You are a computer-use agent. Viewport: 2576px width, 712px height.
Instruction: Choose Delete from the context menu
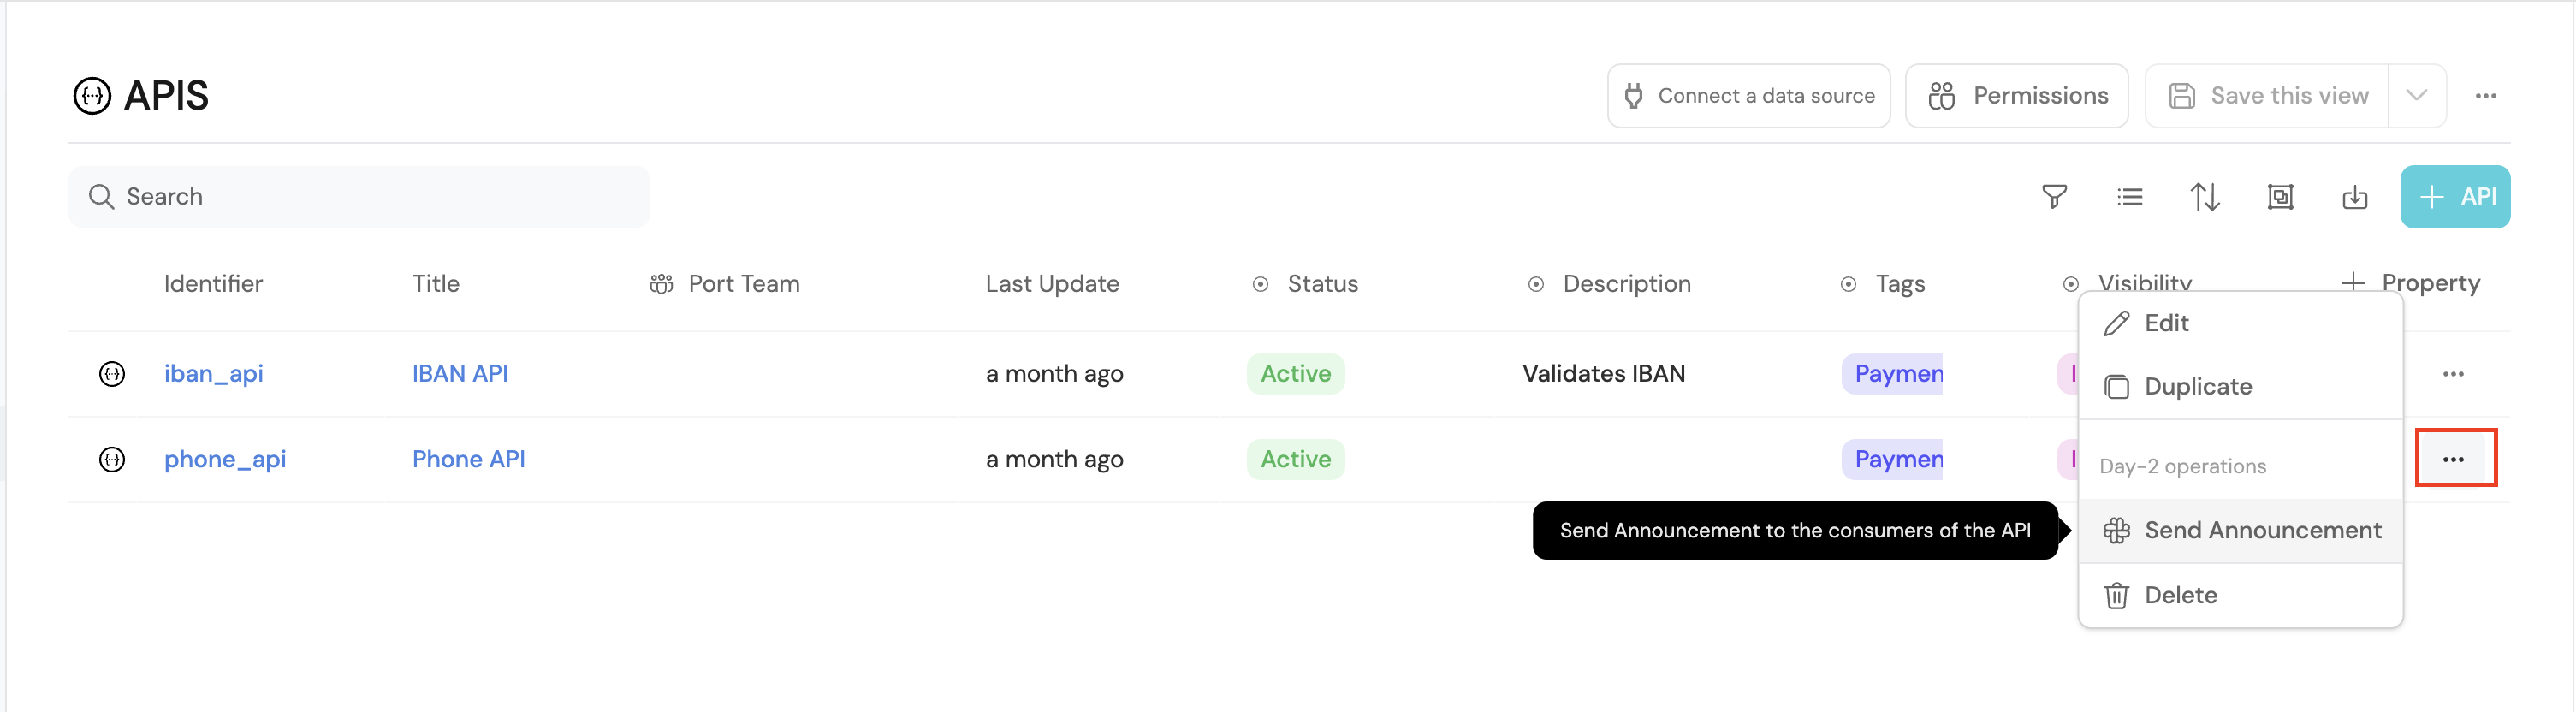pos(2180,595)
